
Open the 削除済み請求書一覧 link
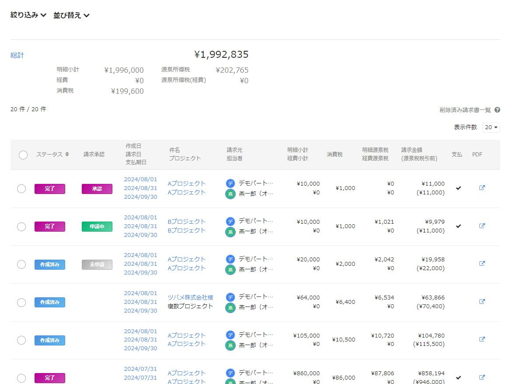point(465,110)
